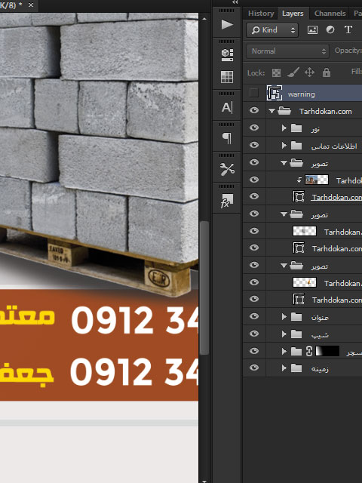362x483 pixels.
Task: Open the Normal blend mode dropdown
Action: coord(287,51)
